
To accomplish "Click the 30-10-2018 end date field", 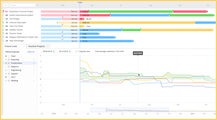I will pos(65,51).
